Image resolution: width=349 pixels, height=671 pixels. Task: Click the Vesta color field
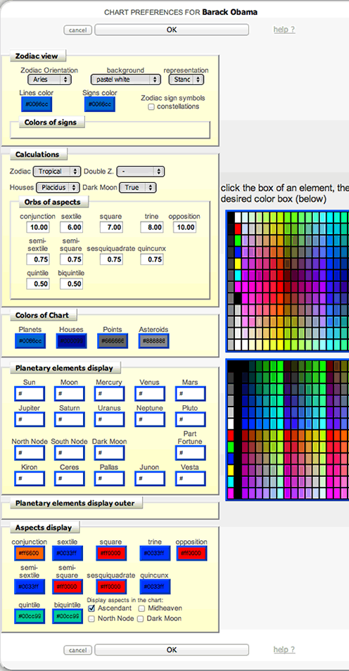190,478
